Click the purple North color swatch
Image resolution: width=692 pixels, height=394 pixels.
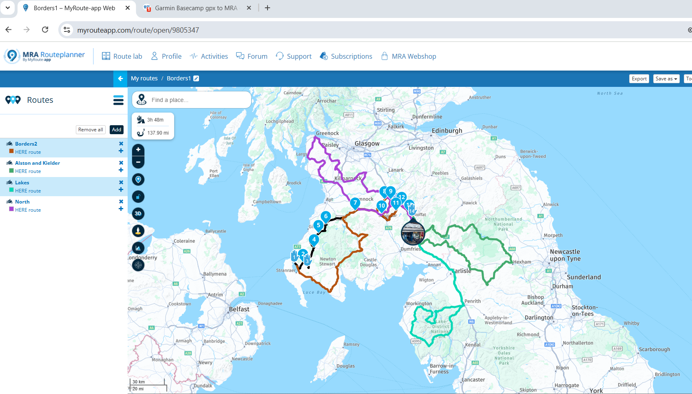point(11,209)
